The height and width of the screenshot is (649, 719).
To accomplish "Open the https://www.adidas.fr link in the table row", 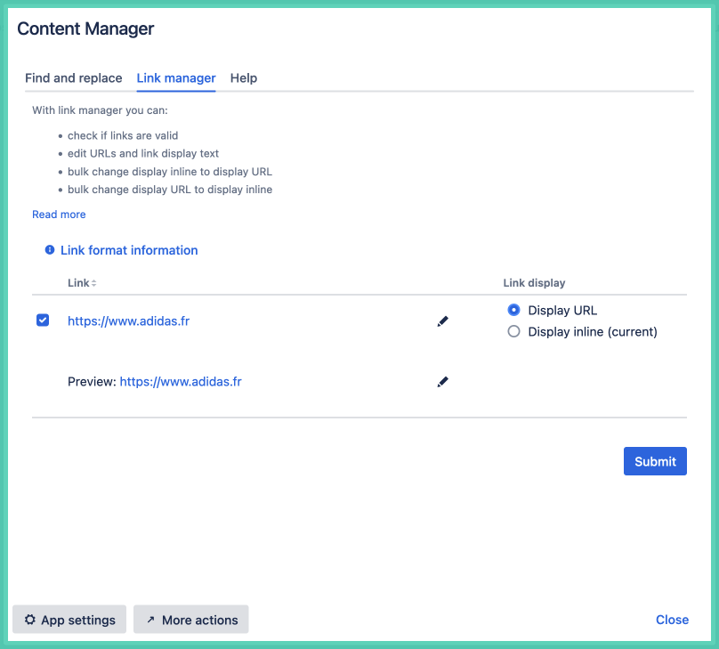I will [128, 321].
